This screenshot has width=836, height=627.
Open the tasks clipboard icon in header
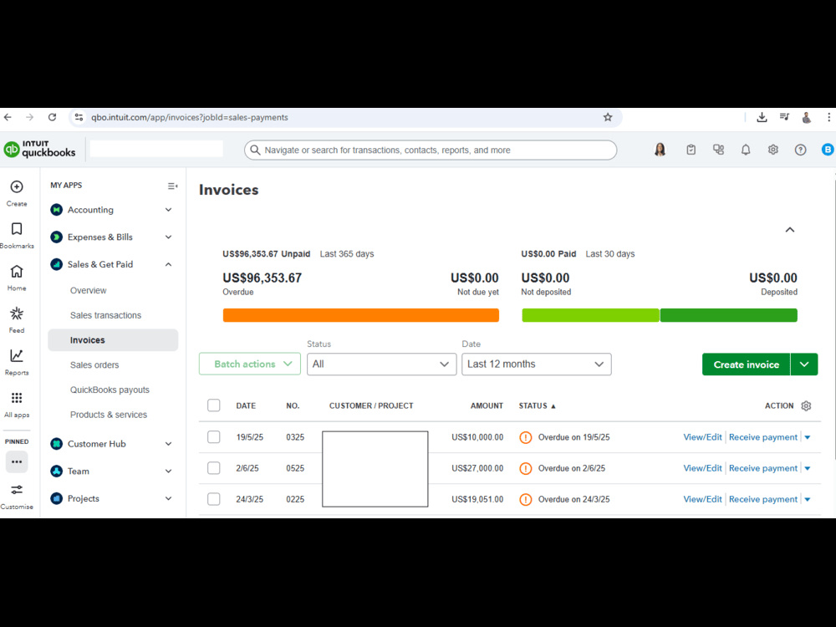[691, 150]
